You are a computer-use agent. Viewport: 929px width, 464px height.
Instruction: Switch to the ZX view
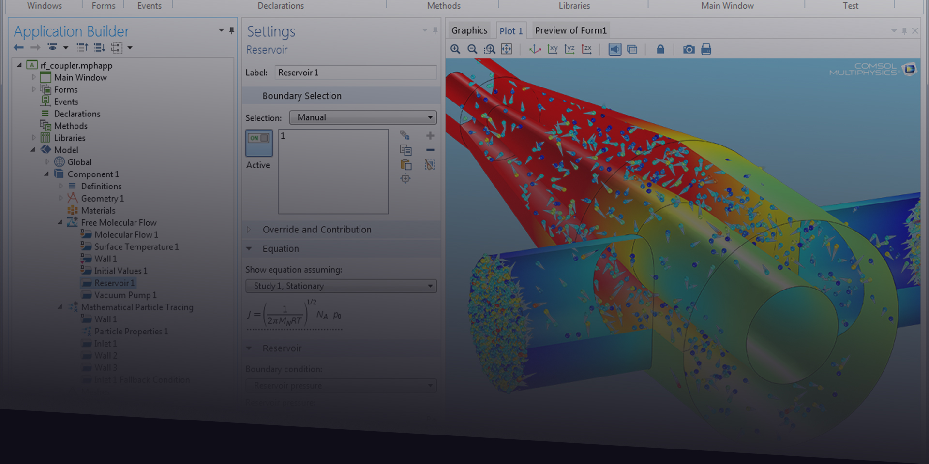586,49
